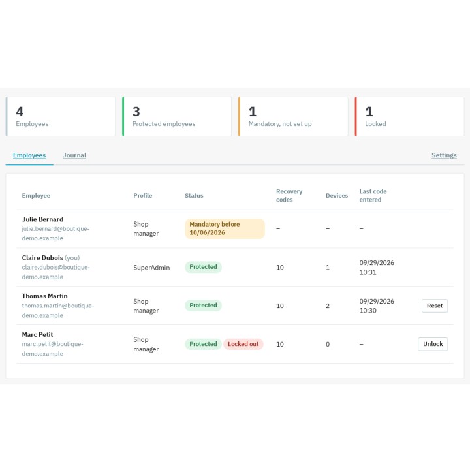Viewport: 470px width, 470px height.
Task: Click the SuperAdmin profile cell
Action: pyautogui.click(x=151, y=268)
